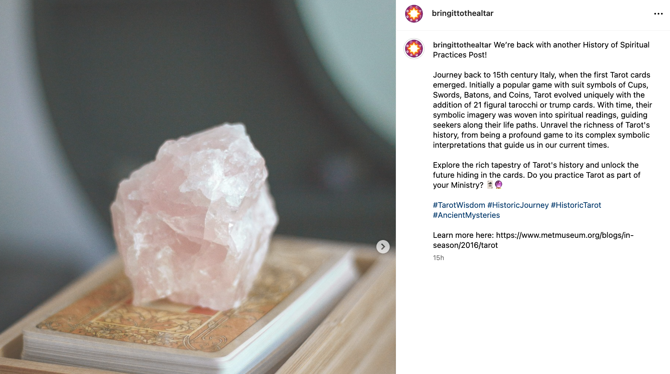The image size is (670, 374).
Task: Go to next carousel image arrow
Action: pos(383,247)
